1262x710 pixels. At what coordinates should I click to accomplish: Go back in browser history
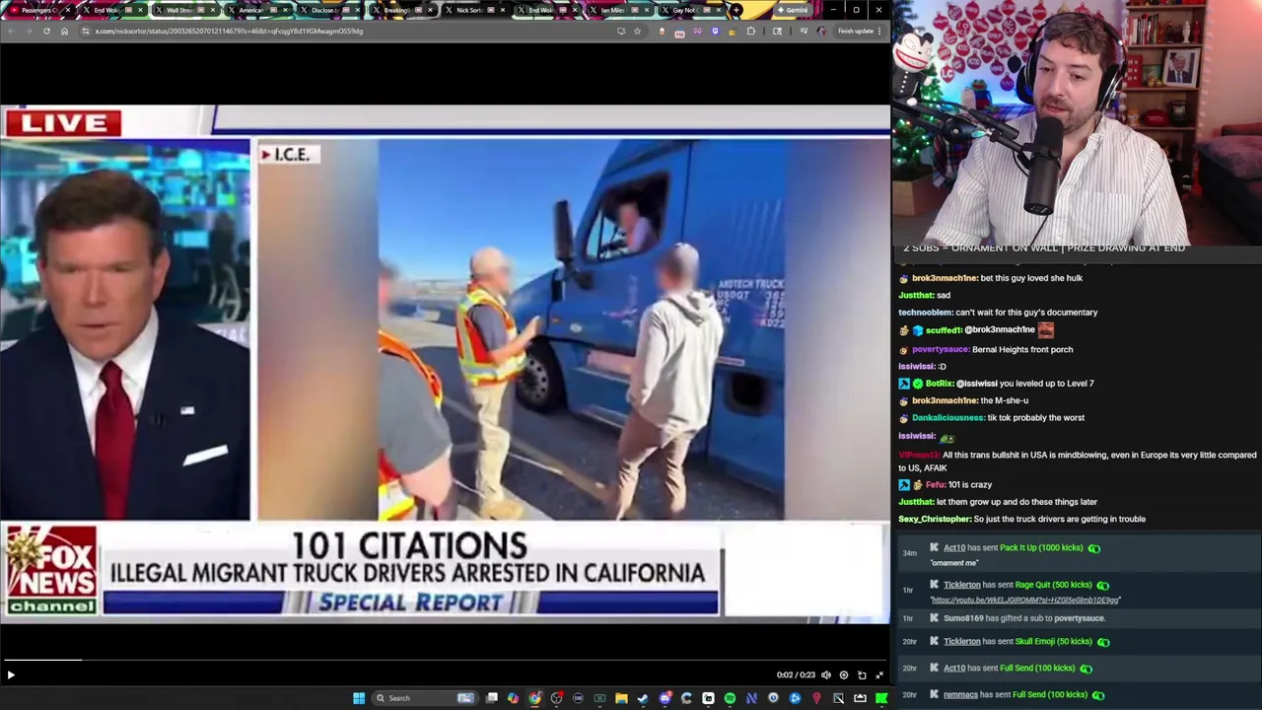point(11,31)
